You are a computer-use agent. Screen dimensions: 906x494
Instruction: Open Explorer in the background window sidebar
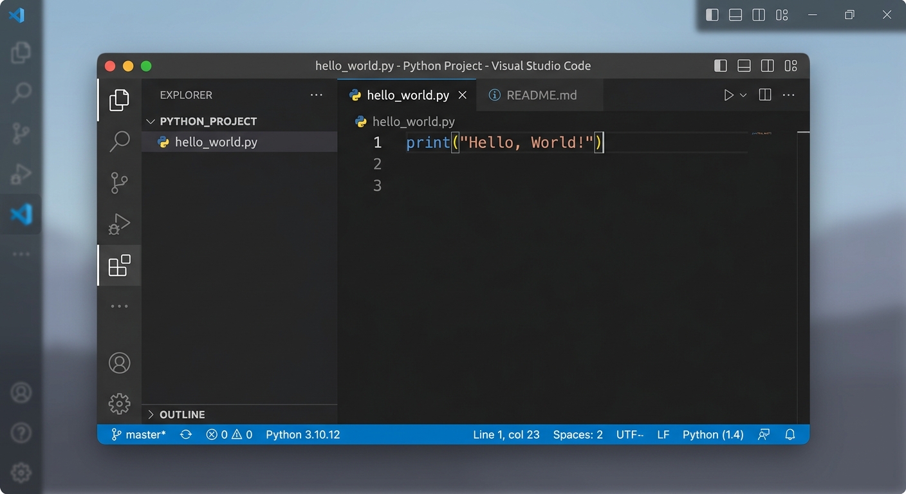pyautogui.click(x=21, y=53)
